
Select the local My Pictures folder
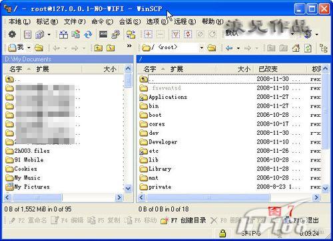click(27, 187)
